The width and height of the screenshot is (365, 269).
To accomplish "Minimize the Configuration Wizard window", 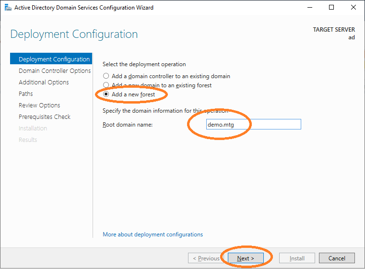I will [309, 8].
